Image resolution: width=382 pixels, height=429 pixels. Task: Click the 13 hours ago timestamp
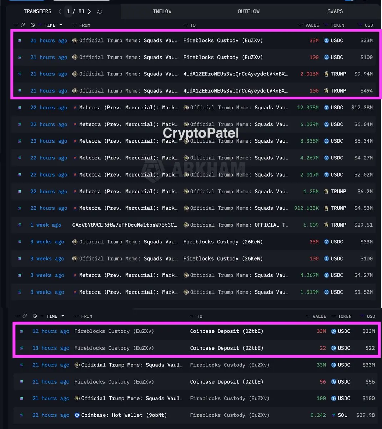click(x=51, y=348)
